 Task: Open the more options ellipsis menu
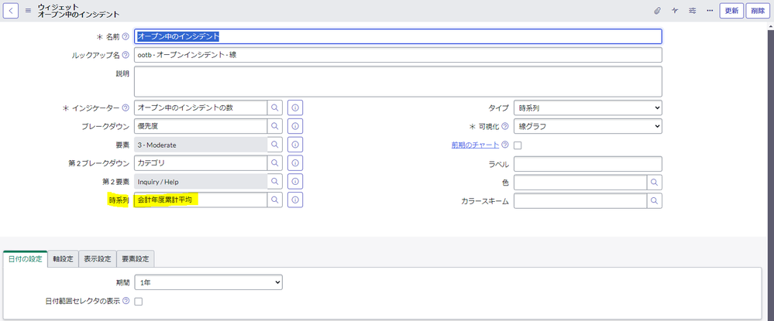(x=710, y=10)
